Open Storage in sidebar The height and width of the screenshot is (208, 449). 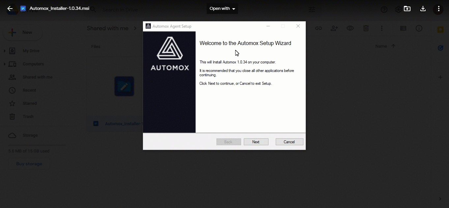point(30,135)
